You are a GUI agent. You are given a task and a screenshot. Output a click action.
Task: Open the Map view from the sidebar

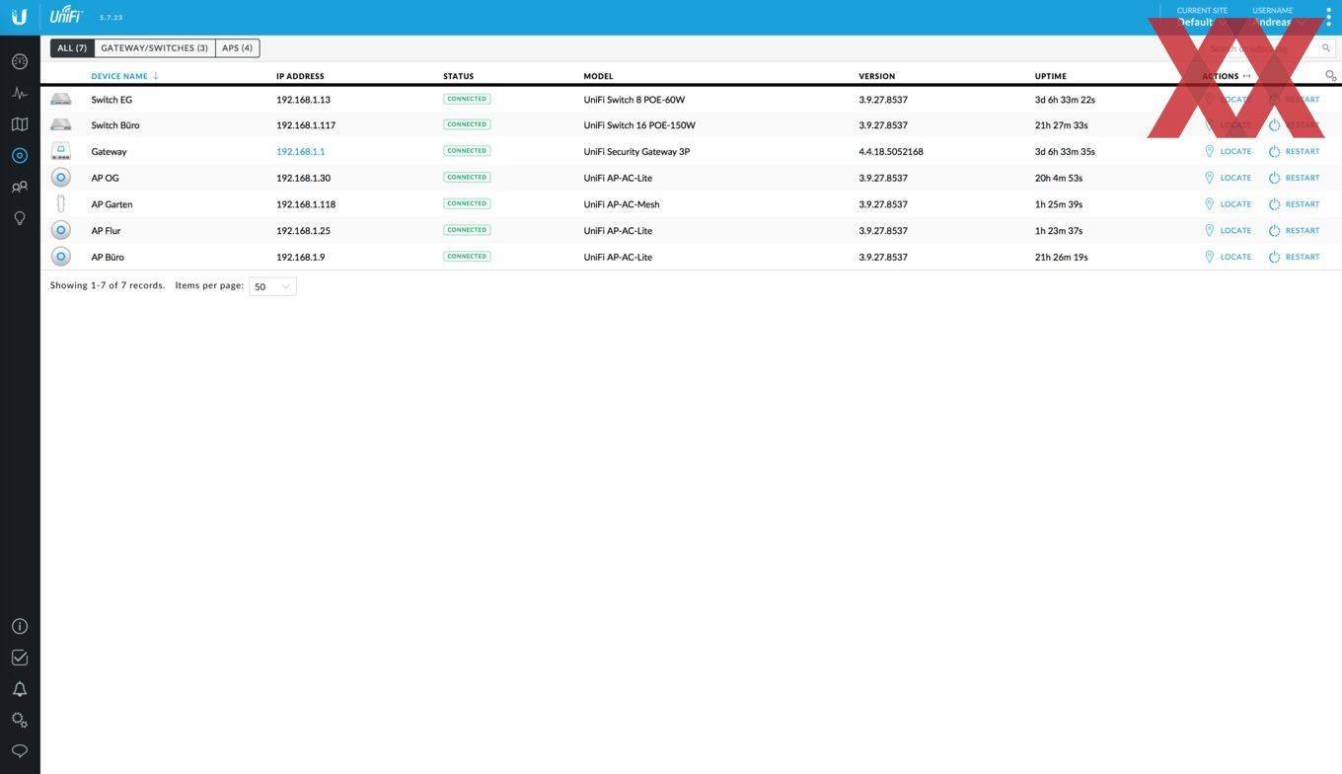tap(20, 124)
